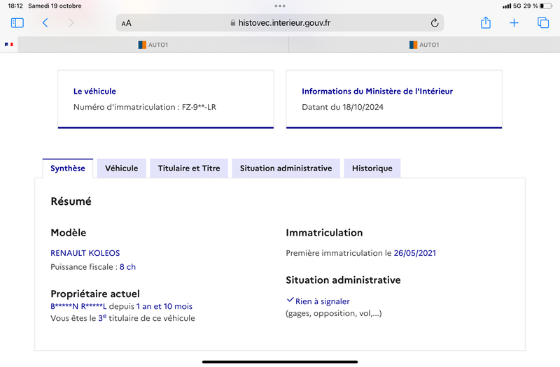The image size is (560, 367).
Task: Click the checkmark next to Rien à signaler
Action: coord(290,300)
